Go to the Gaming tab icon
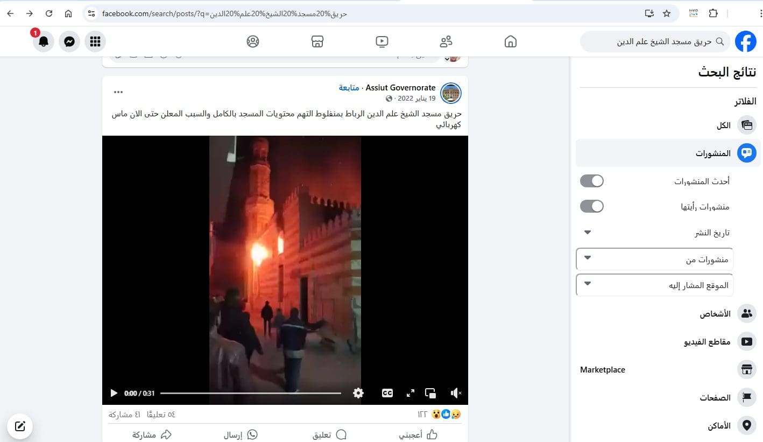This screenshot has height=442, width=763. pyautogui.click(x=253, y=41)
